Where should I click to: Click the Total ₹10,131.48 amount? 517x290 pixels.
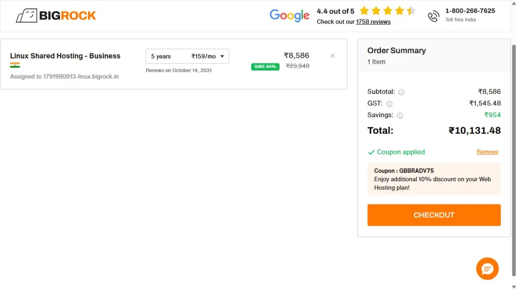point(475,130)
